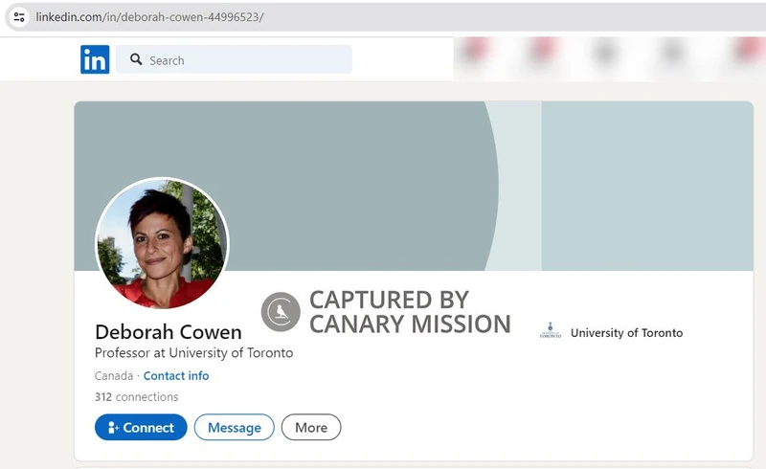
Task: Open the browser site information icon
Action: [19, 17]
